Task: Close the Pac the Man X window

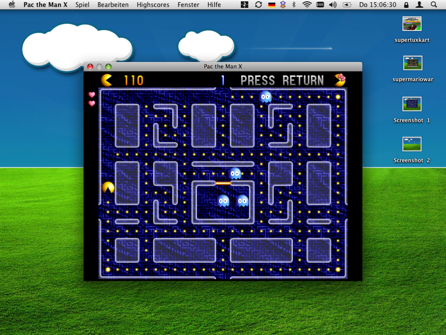Action: 90,66
